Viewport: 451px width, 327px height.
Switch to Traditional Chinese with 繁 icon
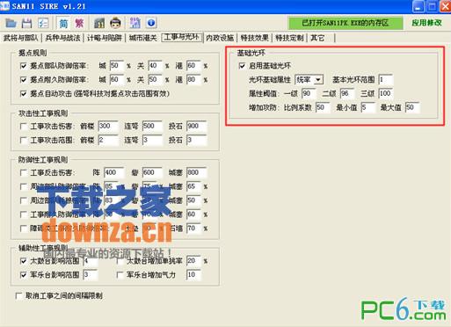(79, 23)
